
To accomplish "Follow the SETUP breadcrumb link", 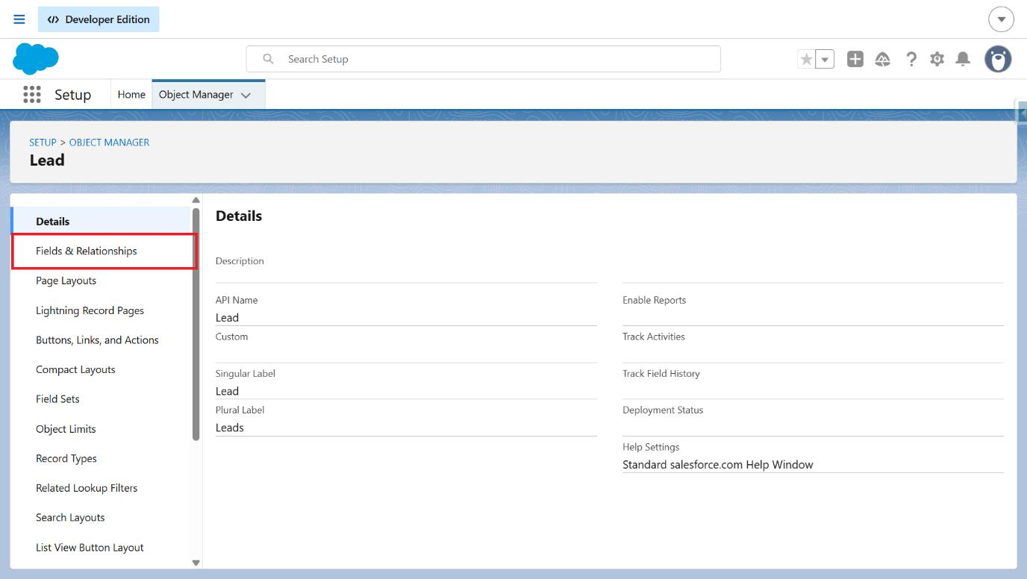I will coord(43,143).
